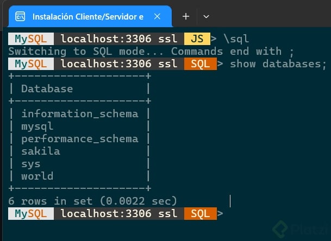Click the information_schema row

(80, 114)
